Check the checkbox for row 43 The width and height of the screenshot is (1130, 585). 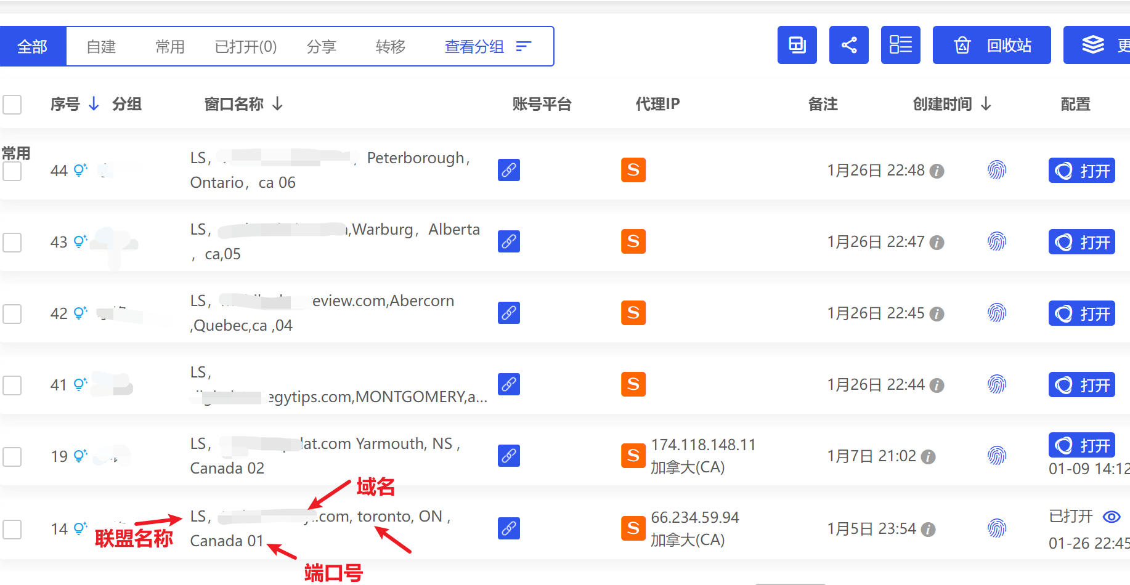click(x=12, y=243)
